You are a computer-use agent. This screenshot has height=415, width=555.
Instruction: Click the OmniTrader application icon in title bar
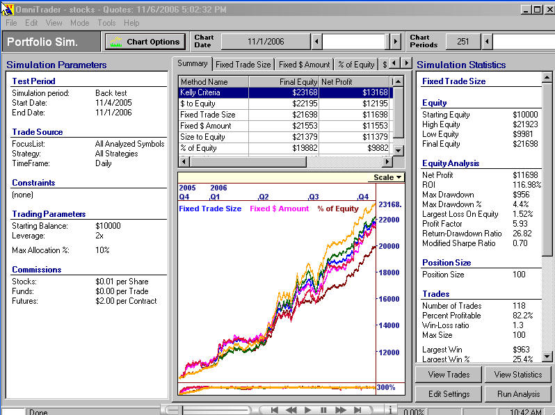[x=7, y=10]
